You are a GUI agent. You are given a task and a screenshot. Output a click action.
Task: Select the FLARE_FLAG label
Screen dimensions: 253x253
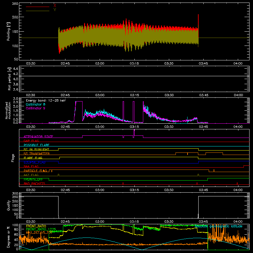pyautogui.click(x=33, y=158)
